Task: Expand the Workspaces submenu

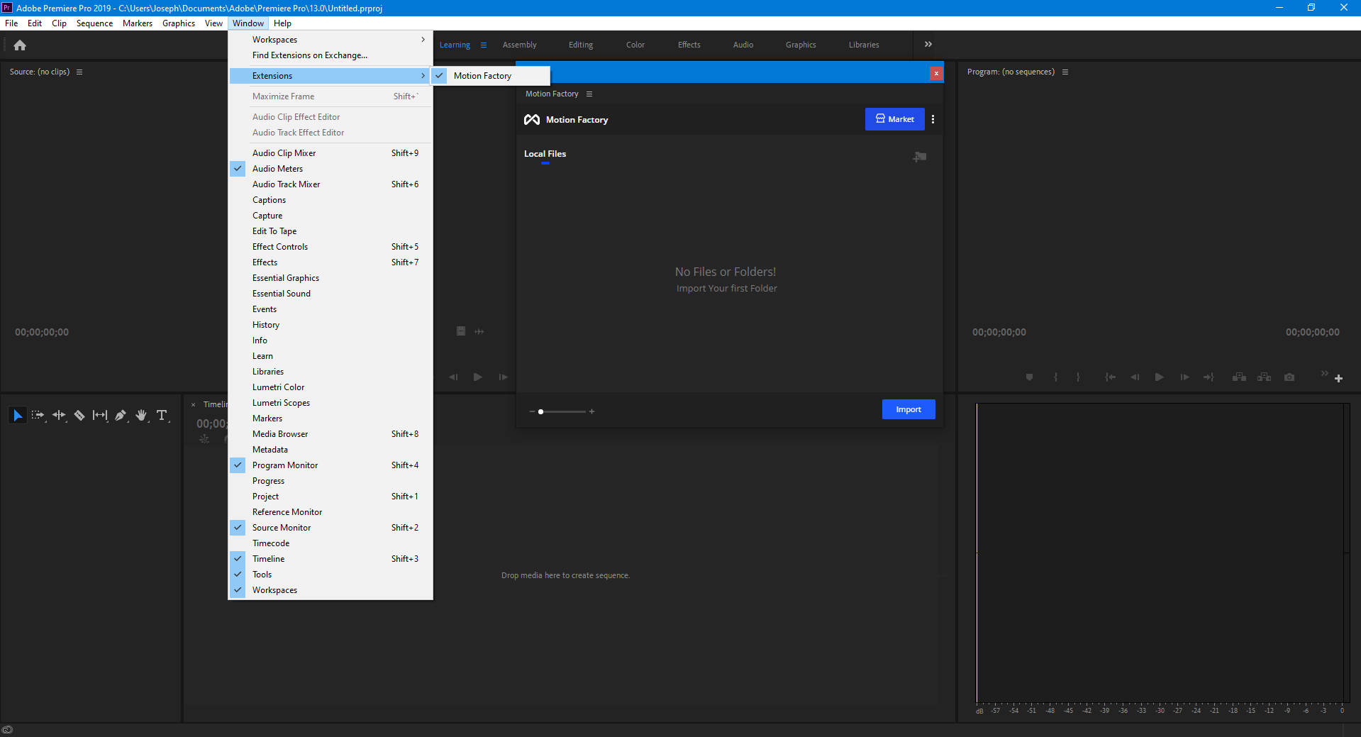Action: (x=330, y=40)
